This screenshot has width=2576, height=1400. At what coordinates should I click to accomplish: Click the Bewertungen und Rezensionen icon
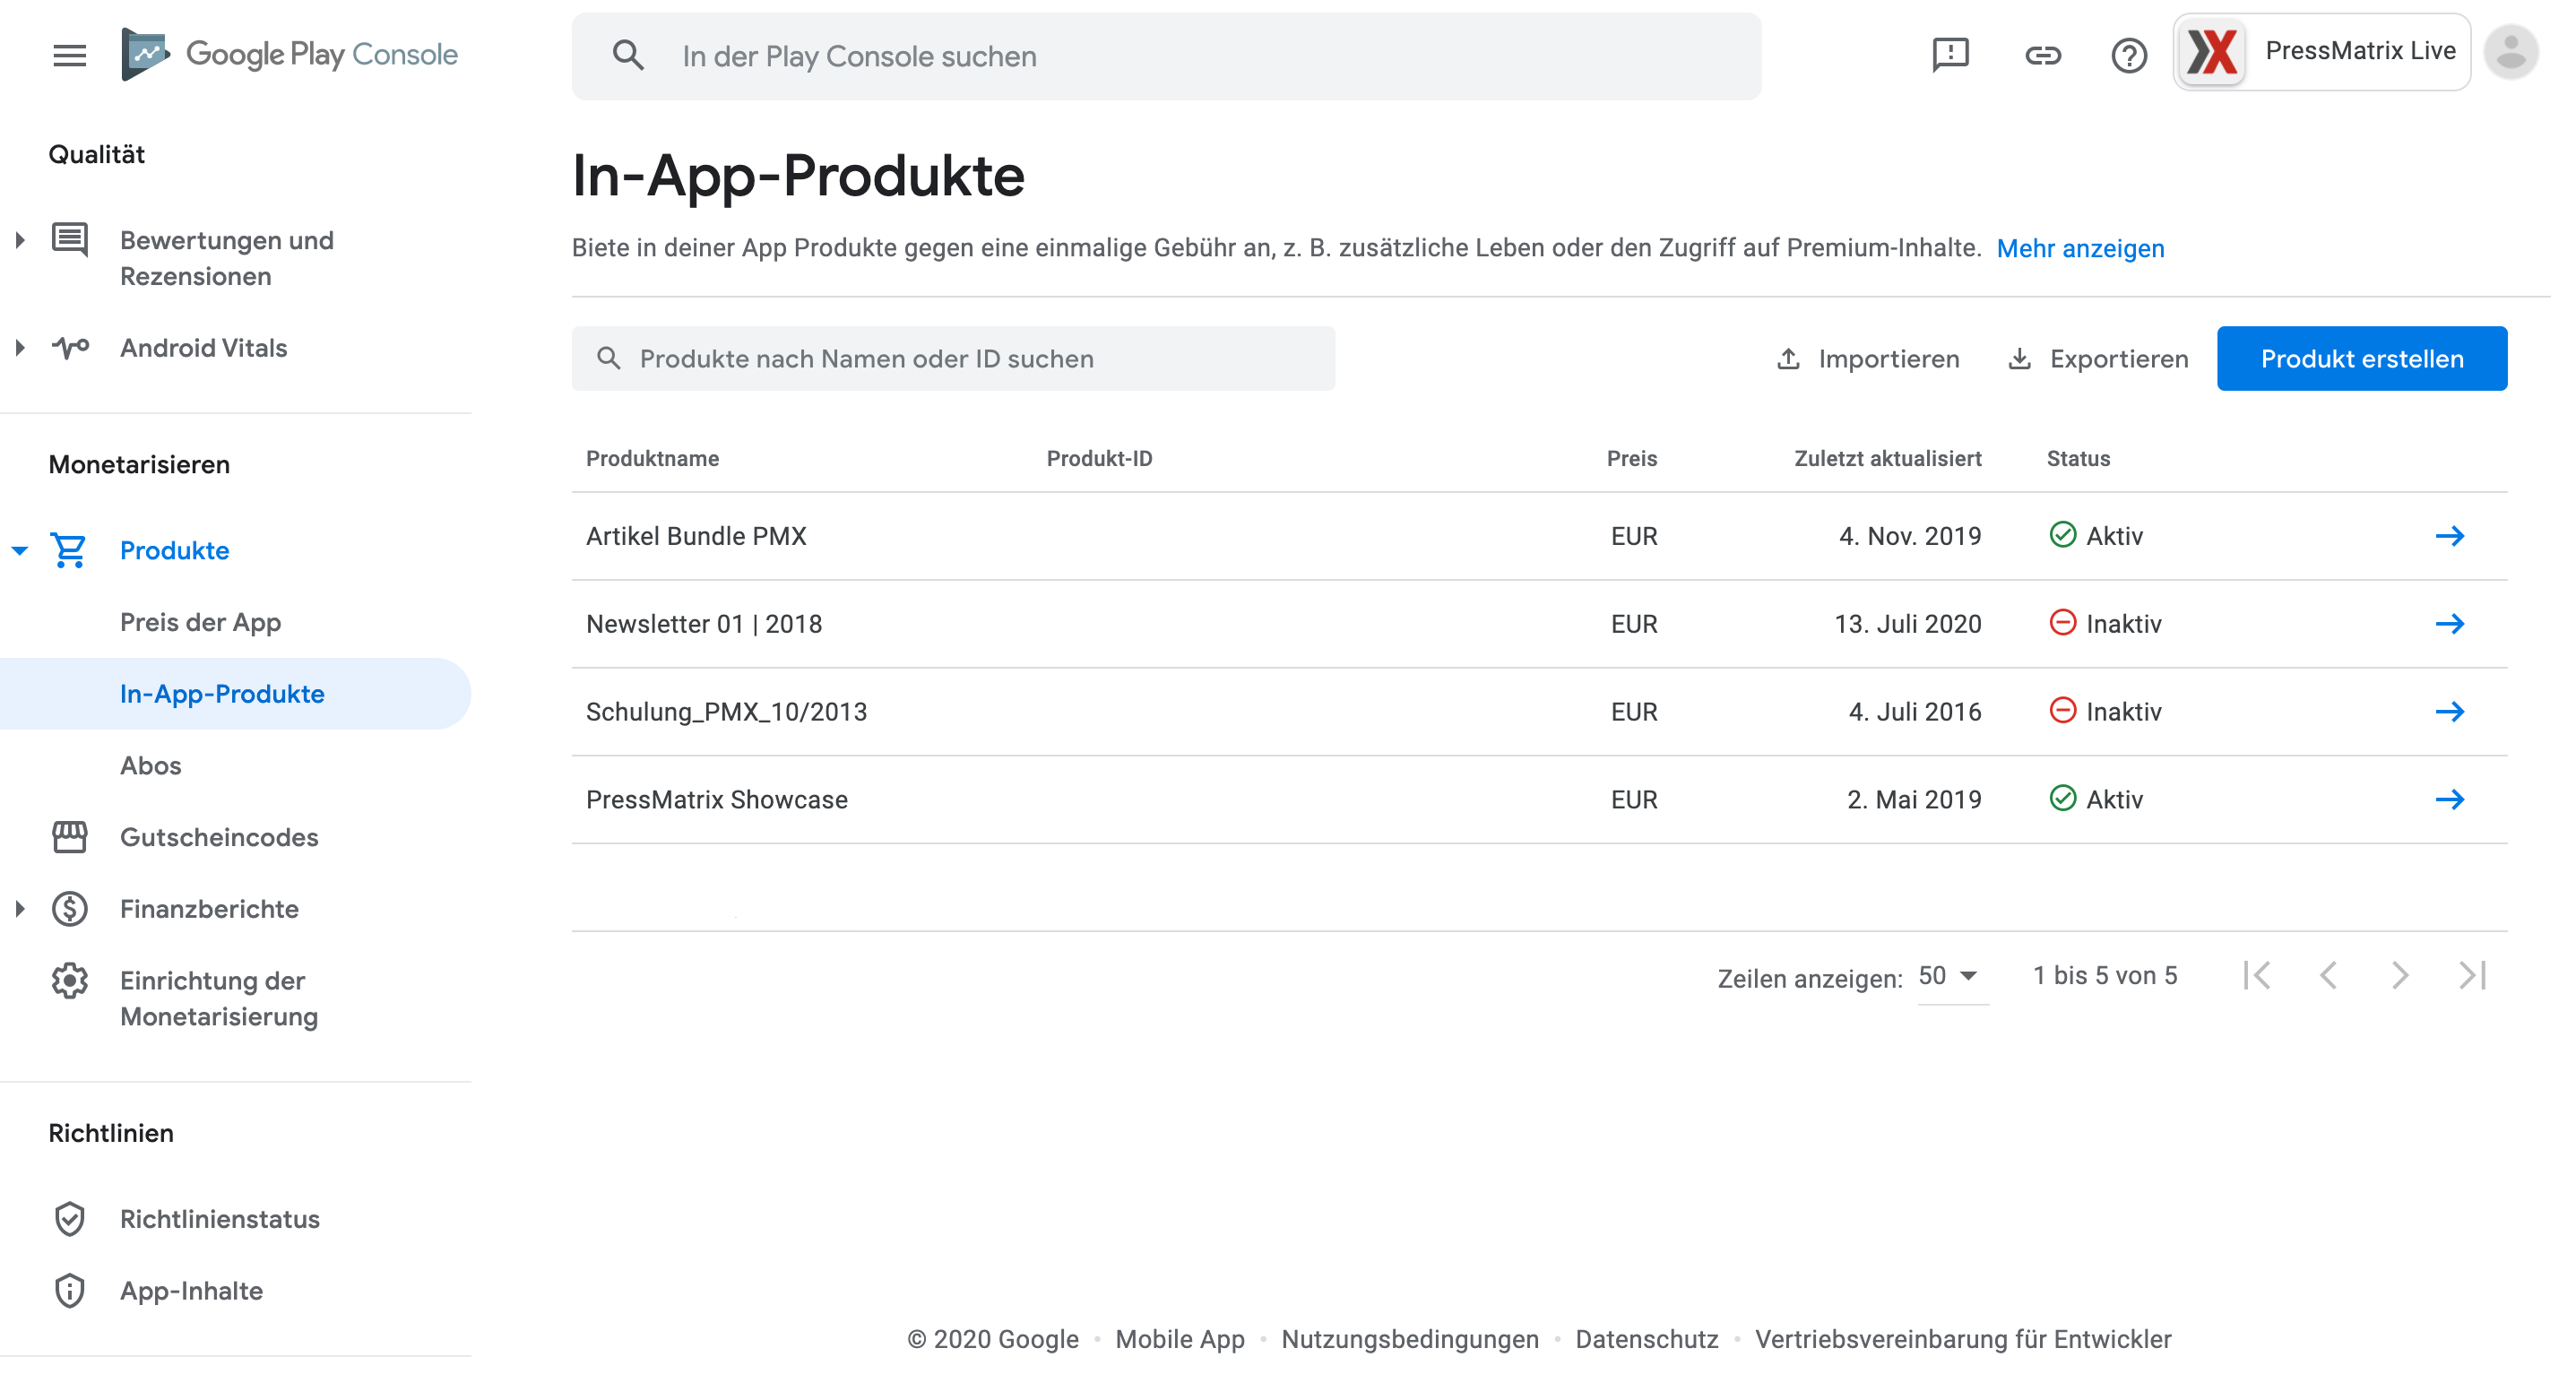tap(70, 240)
